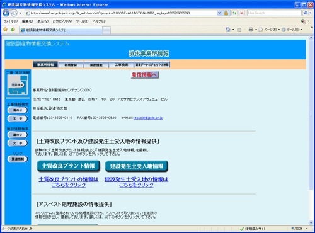
Task: Click the scrollbar down arrow
Action: click(x=311, y=222)
